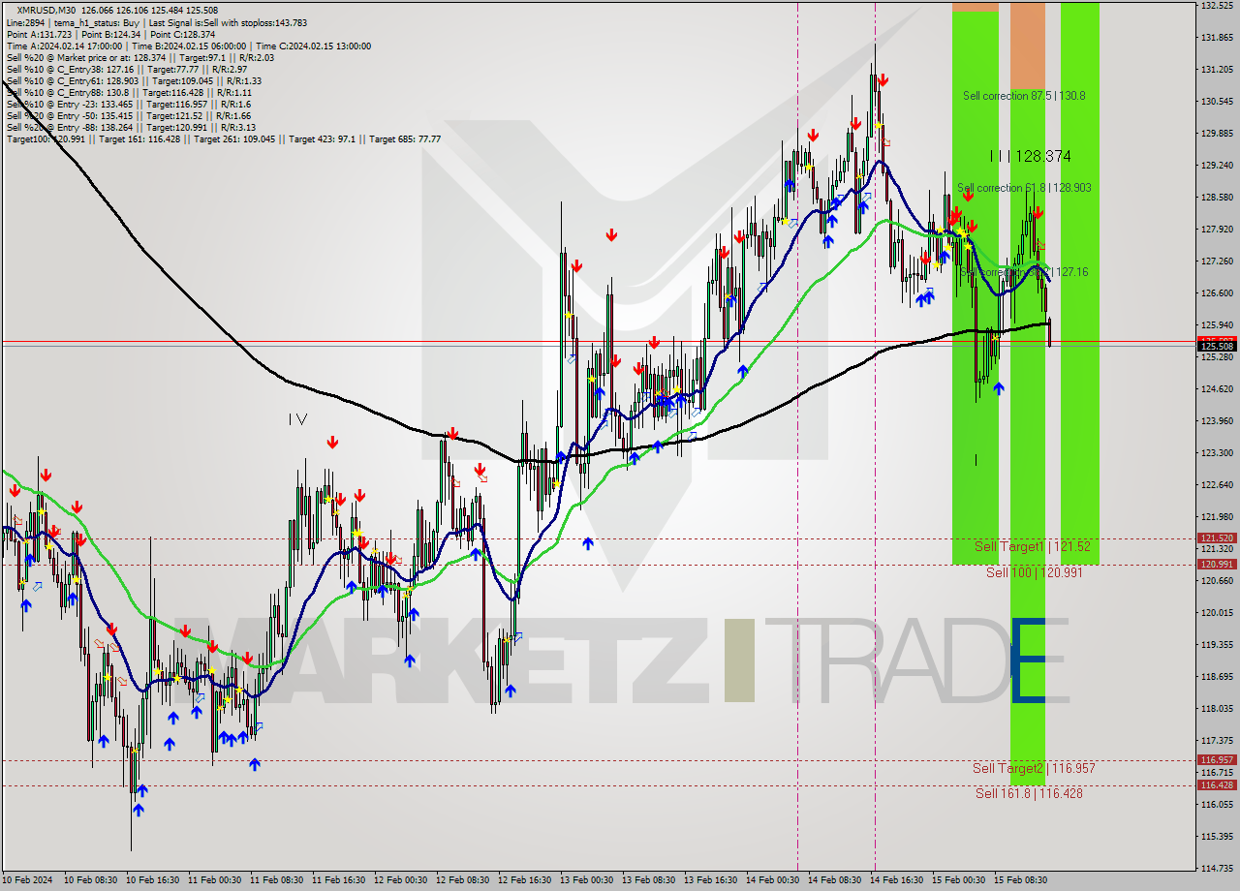Click the 124.620 price axis label
The width and height of the screenshot is (1240, 891).
[x=1217, y=389]
